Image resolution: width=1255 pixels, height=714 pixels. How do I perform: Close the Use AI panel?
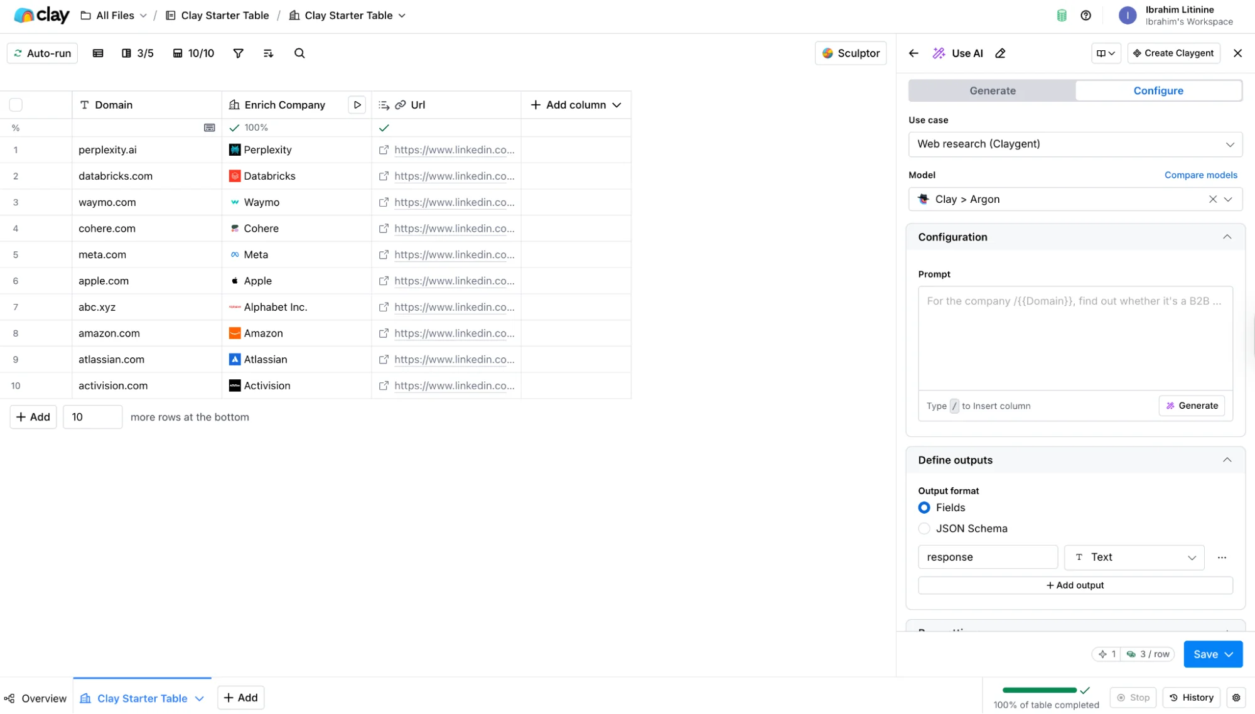(x=1237, y=53)
